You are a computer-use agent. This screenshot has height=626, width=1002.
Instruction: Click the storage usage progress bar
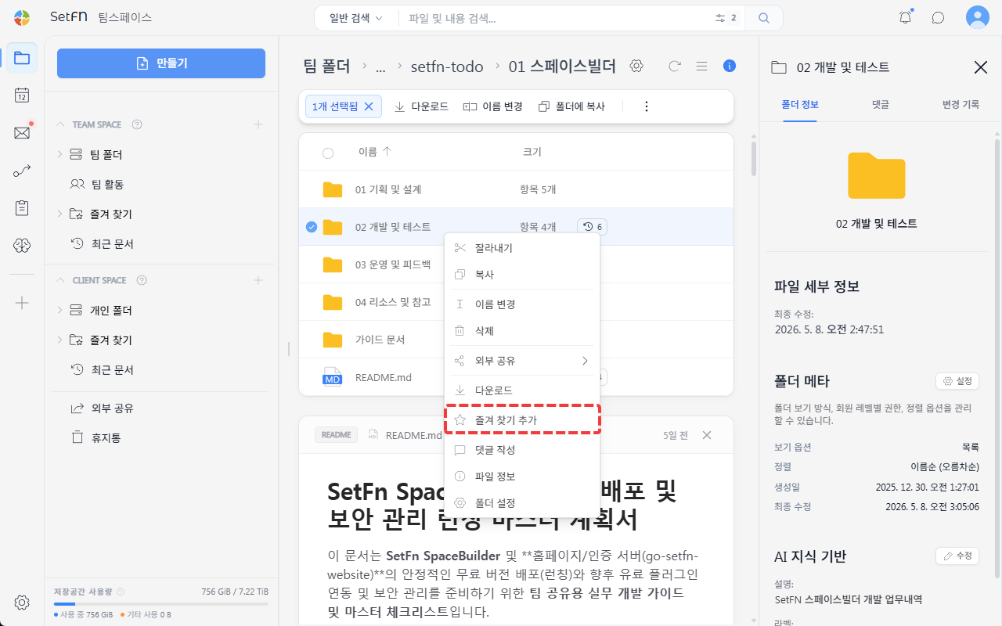161,604
